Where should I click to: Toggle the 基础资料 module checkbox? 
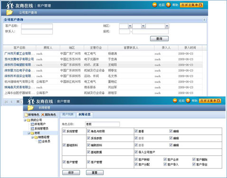64,145
